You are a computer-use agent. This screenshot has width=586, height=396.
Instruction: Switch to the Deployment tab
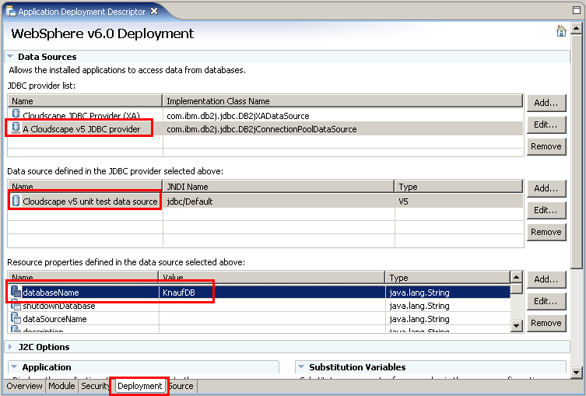[140, 386]
